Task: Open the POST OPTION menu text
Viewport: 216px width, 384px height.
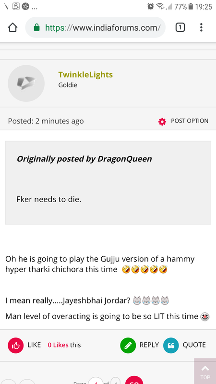Action: pos(190,121)
